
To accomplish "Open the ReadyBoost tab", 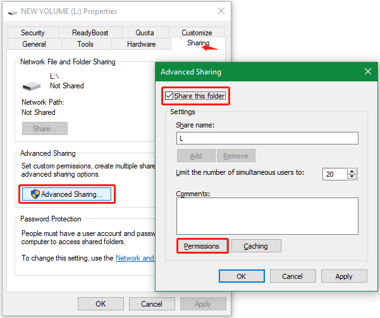I will point(90,33).
